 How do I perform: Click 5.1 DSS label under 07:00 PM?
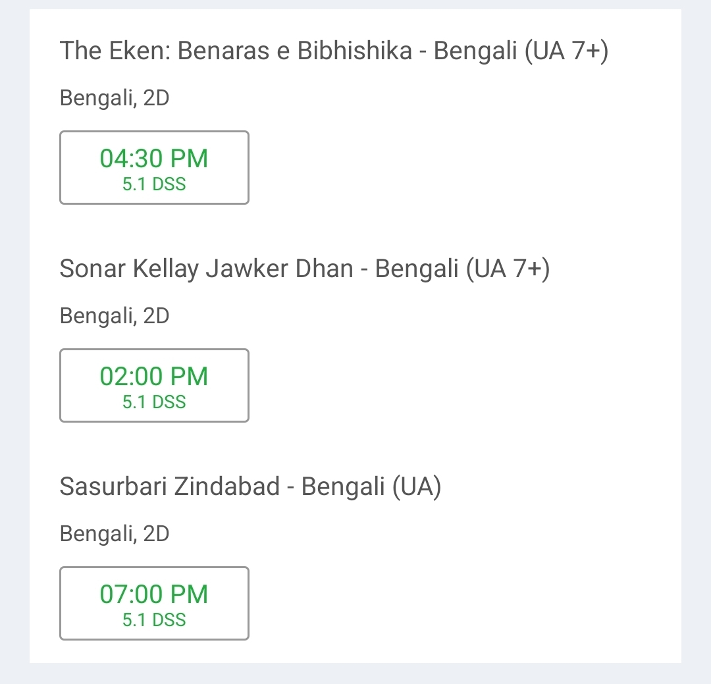[154, 619]
